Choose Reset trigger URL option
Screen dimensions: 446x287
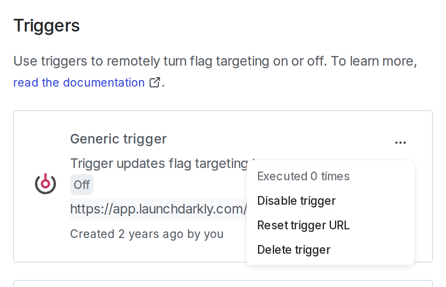click(303, 225)
